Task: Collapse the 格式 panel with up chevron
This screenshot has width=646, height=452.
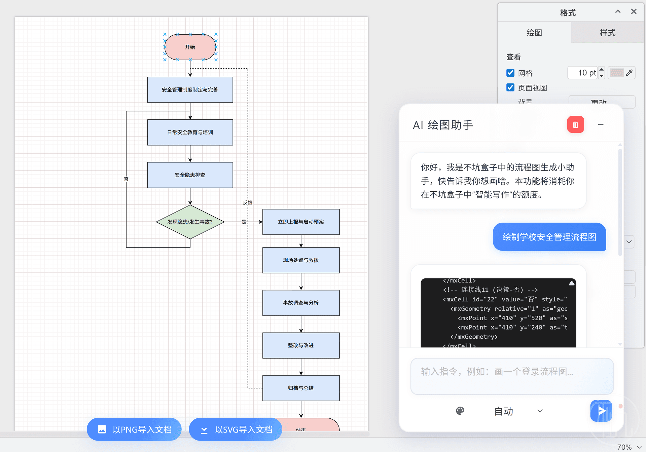Action: 618,11
